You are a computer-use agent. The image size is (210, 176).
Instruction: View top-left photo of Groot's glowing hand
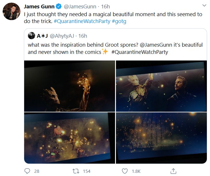70,86
